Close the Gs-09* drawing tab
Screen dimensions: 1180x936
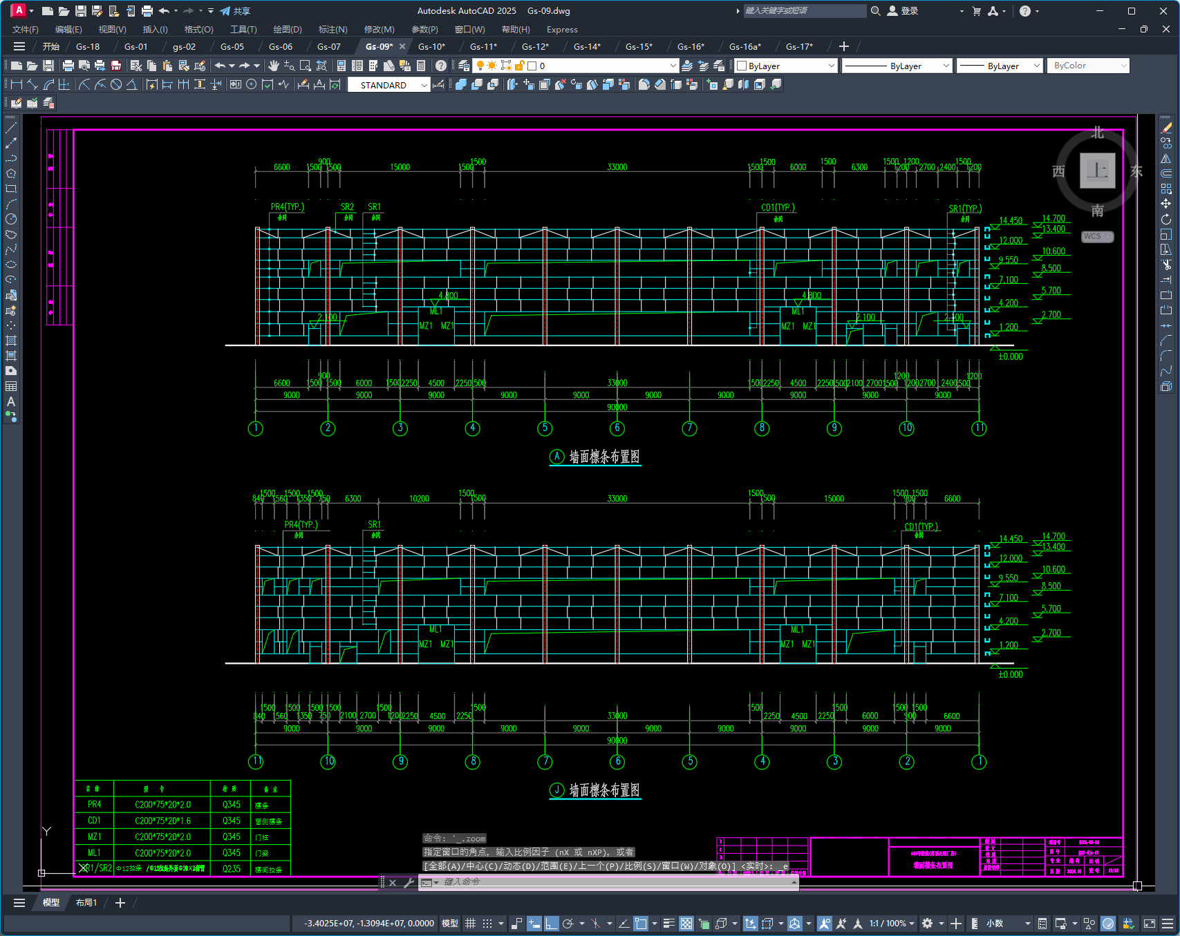(402, 46)
